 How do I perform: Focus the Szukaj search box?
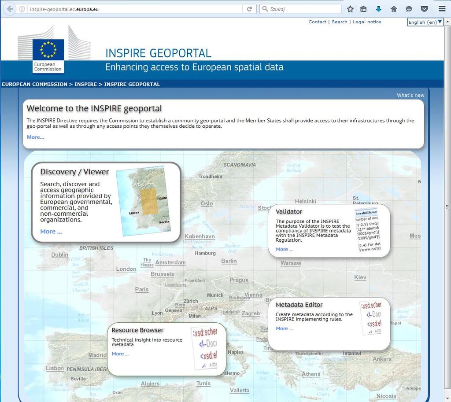[300, 9]
